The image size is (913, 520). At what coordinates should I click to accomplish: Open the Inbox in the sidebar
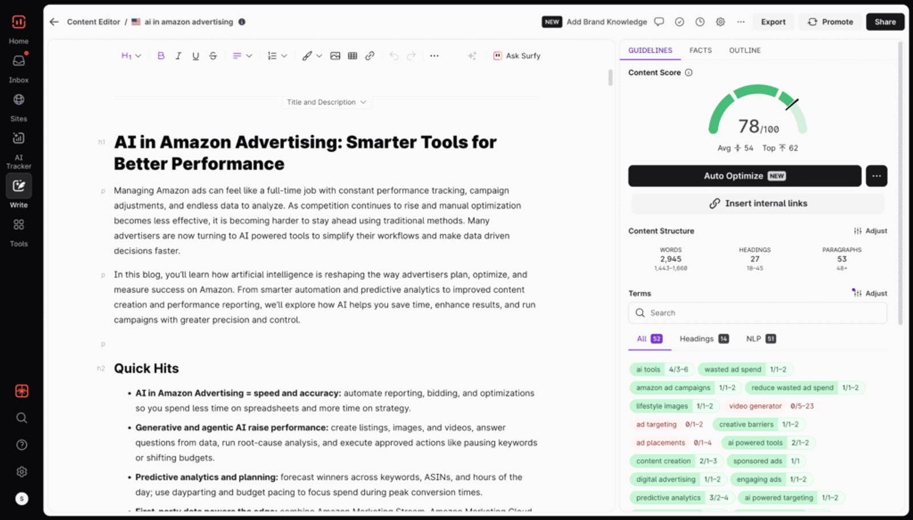coord(19,68)
